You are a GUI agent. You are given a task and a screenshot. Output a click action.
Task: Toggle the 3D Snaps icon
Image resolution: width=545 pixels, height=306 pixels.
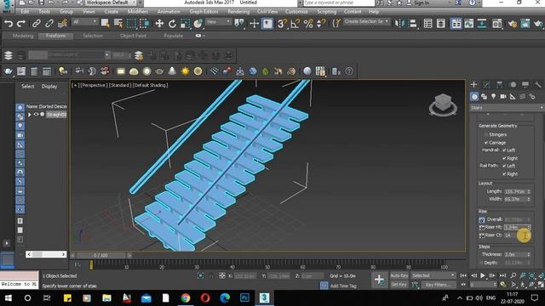[x=282, y=24]
